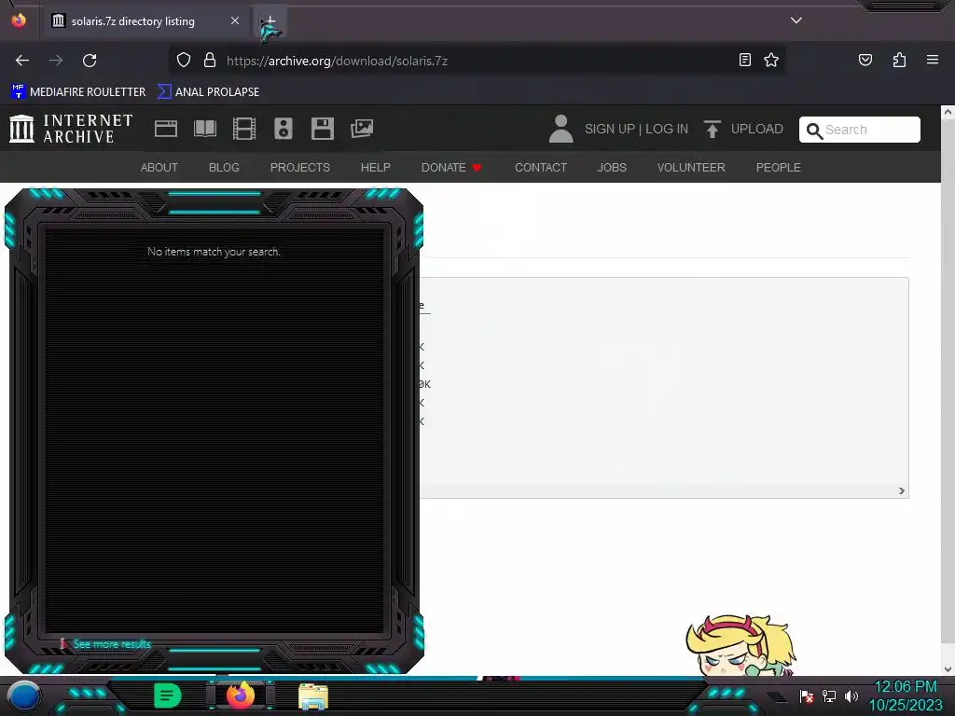This screenshot has height=716, width=955.
Task: Open tracking protection shield info
Action: (184, 60)
